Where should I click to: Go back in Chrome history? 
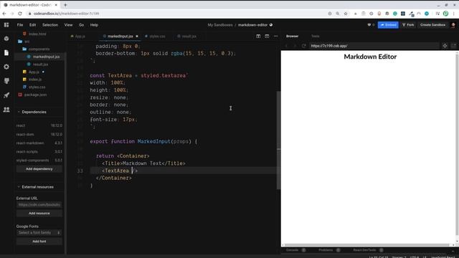click(4, 14)
